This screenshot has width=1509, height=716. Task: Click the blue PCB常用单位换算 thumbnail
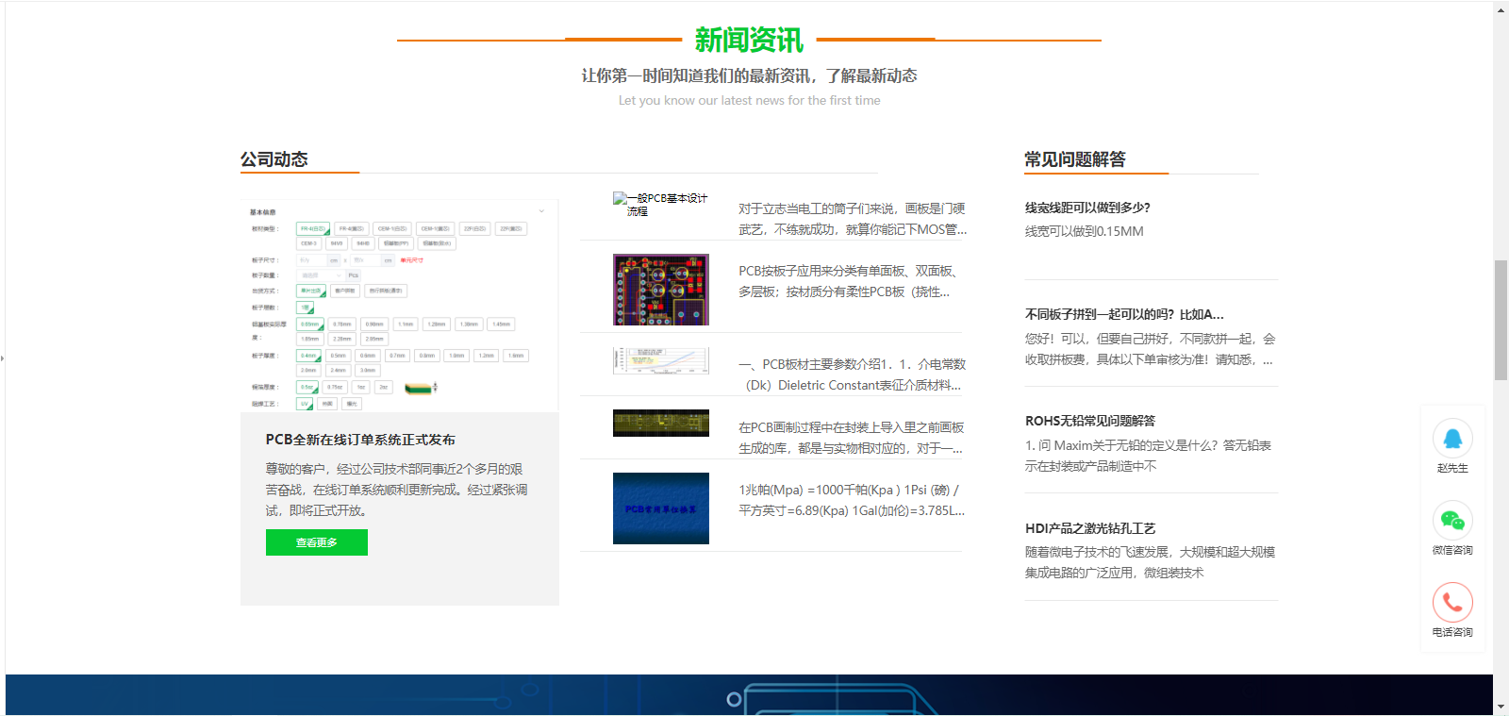[660, 508]
